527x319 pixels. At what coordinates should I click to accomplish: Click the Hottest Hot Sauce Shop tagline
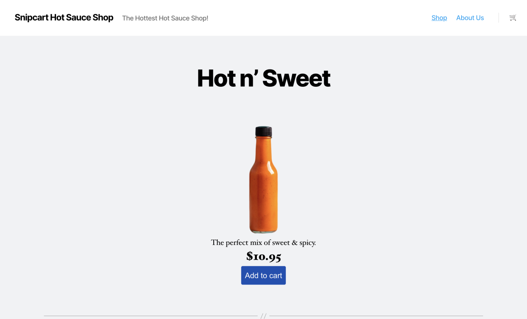point(165,18)
